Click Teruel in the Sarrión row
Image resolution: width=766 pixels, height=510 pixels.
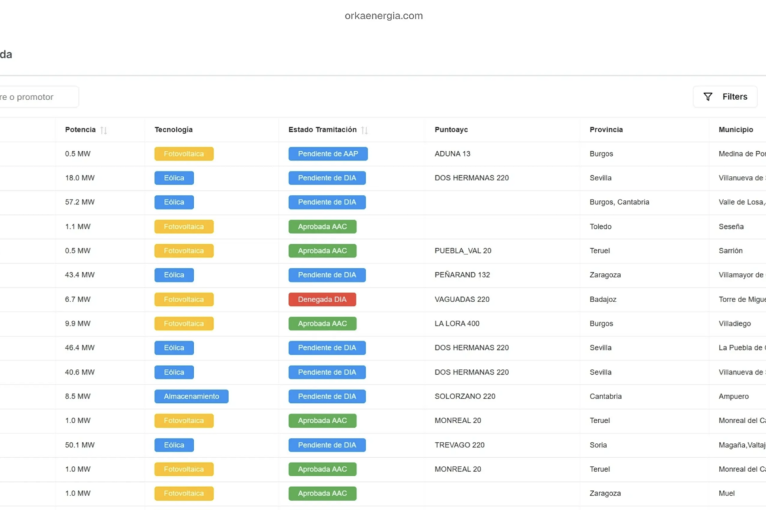(600, 251)
